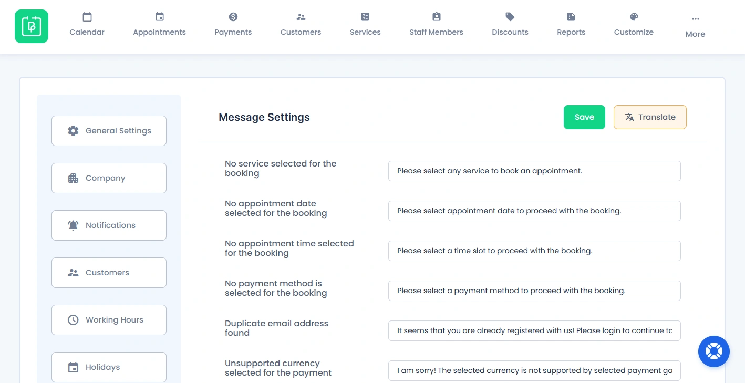Image resolution: width=745 pixels, height=383 pixels.
Task: Click the Customize palette icon
Action: [x=634, y=17]
